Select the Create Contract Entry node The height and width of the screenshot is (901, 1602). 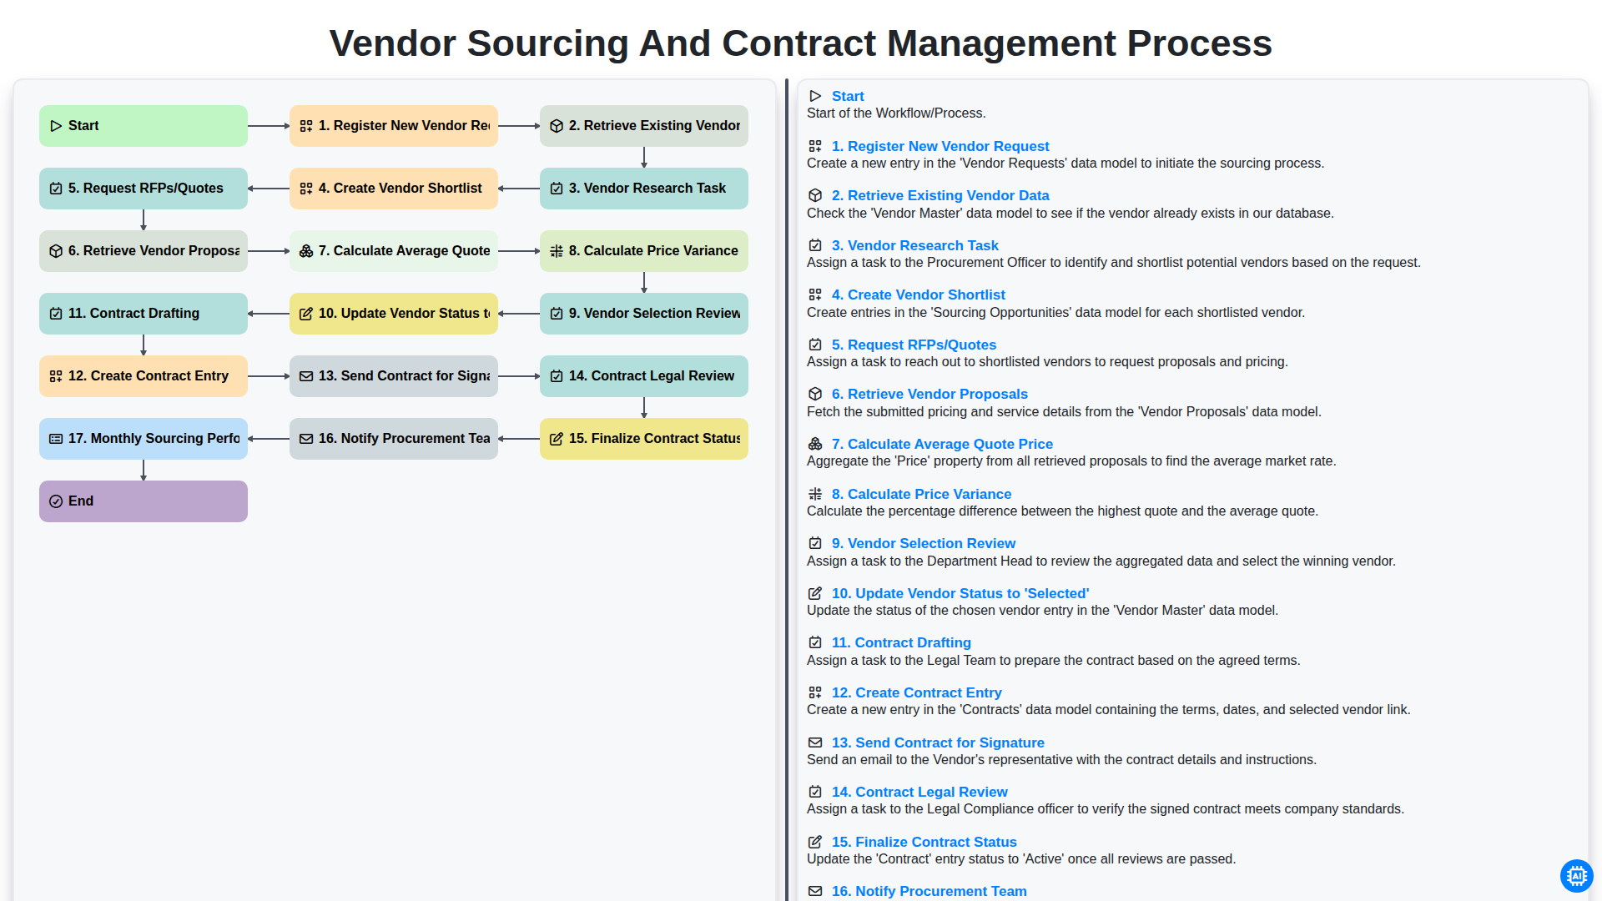pos(144,376)
